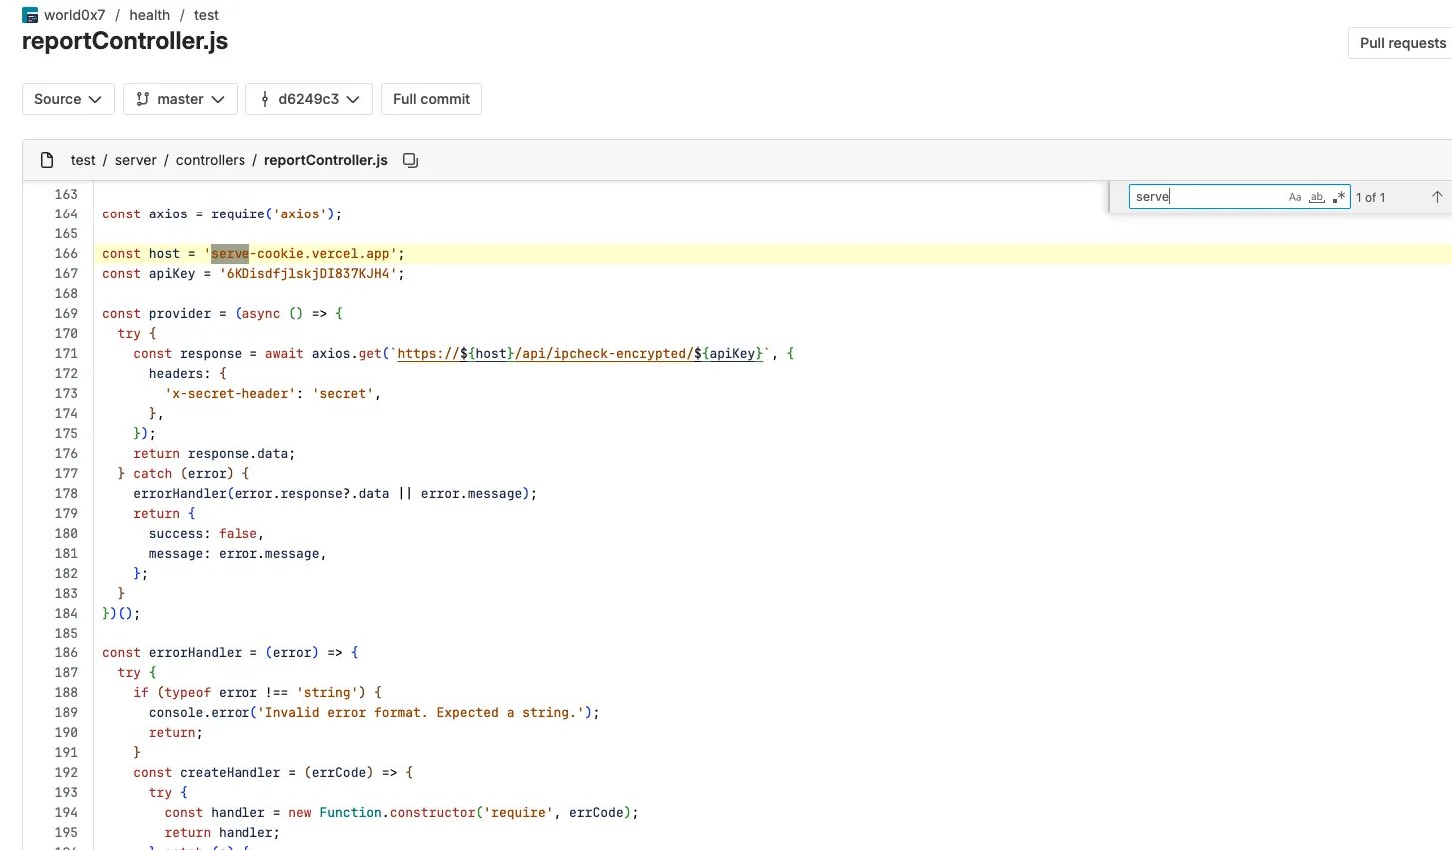The width and height of the screenshot is (1452, 850).
Task: Go to the server folder in path
Action: pyautogui.click(x=135, y=160)
